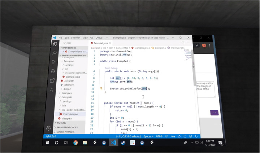Open the Debug menu
260x153 pixels.
99,38
